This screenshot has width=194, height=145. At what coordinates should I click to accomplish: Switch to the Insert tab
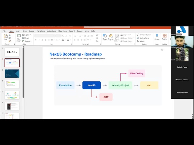(x=18, y=31)
